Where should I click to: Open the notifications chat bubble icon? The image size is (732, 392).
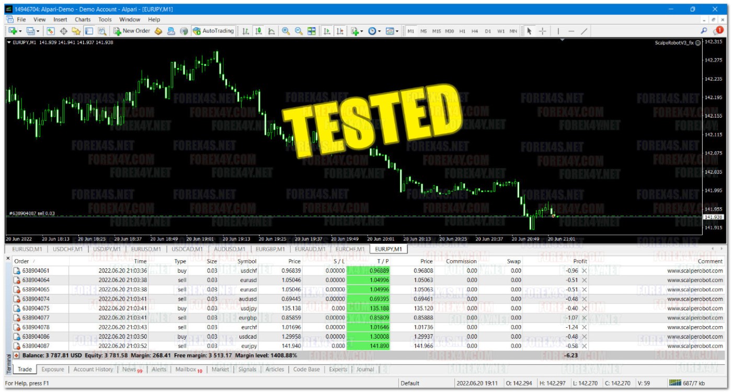pyautogui.click(x=718, y=31)
